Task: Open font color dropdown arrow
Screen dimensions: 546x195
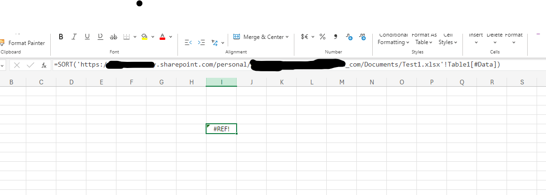Action: coord(170,37)
